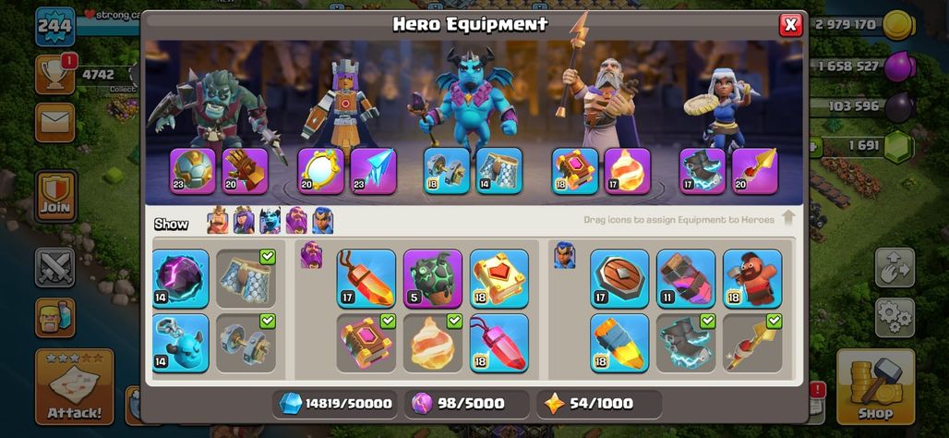Choose the Rage Gem level 17

pos(366,279)
